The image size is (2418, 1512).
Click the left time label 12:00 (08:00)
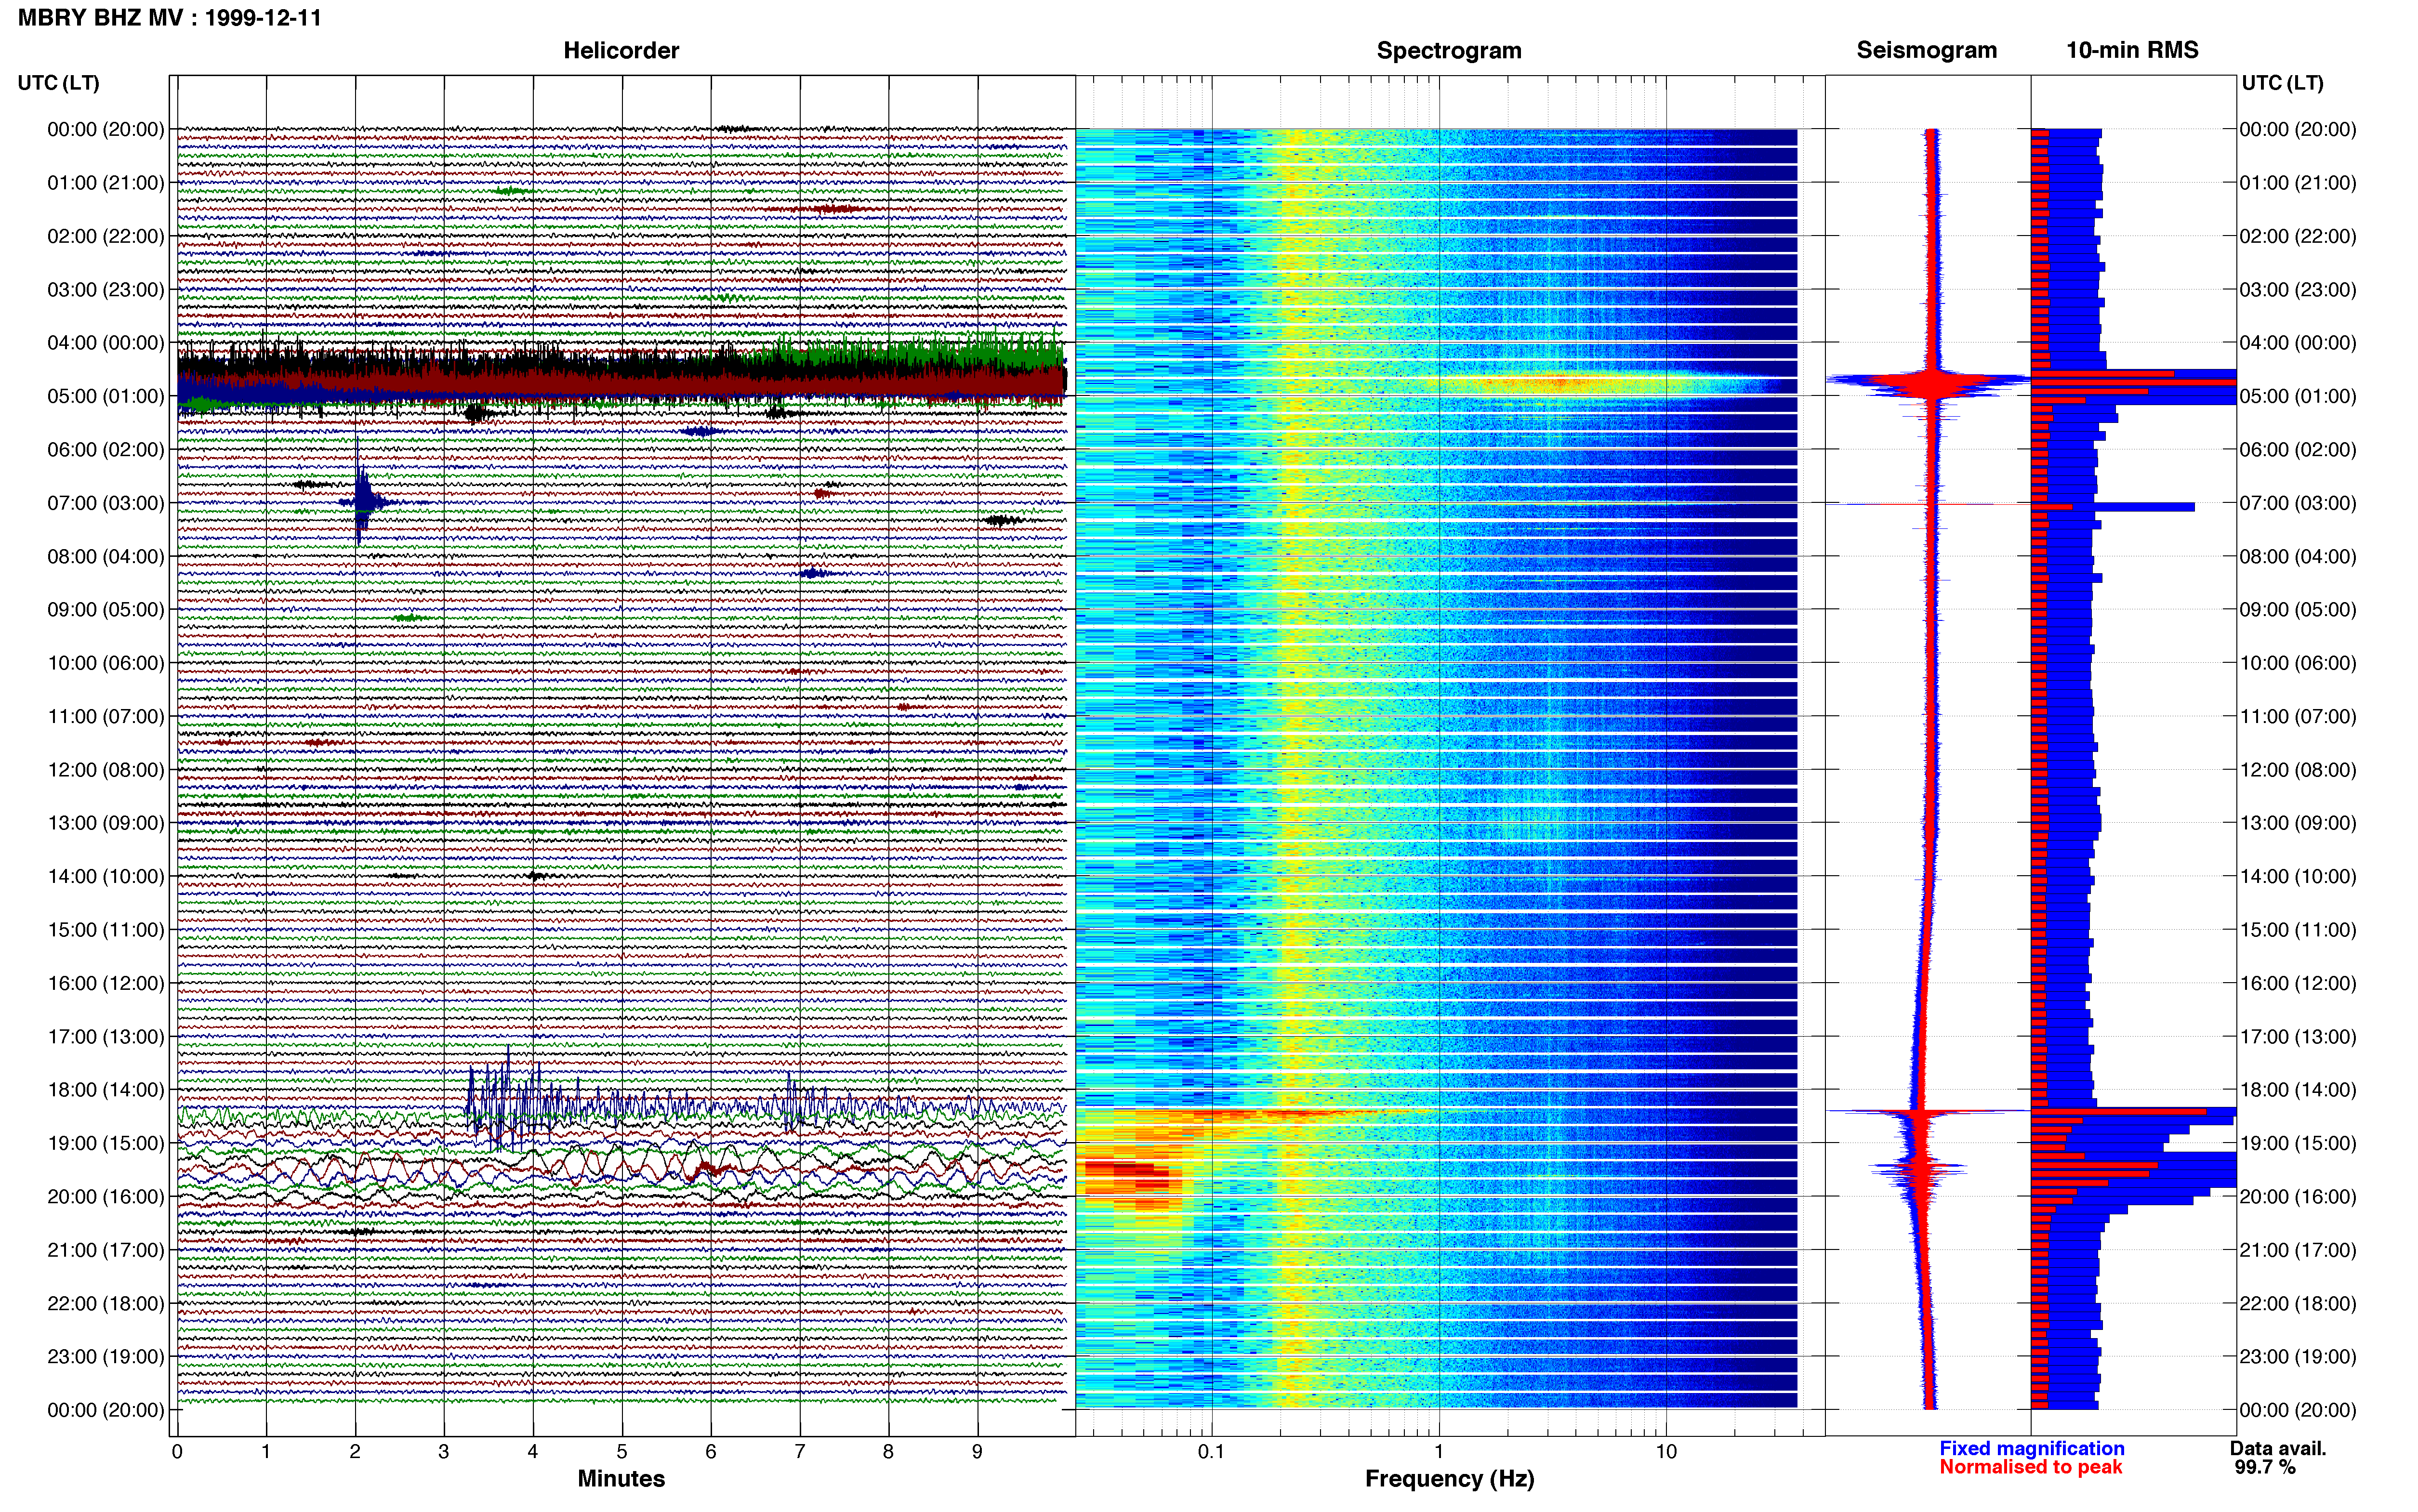pos(106,770)
